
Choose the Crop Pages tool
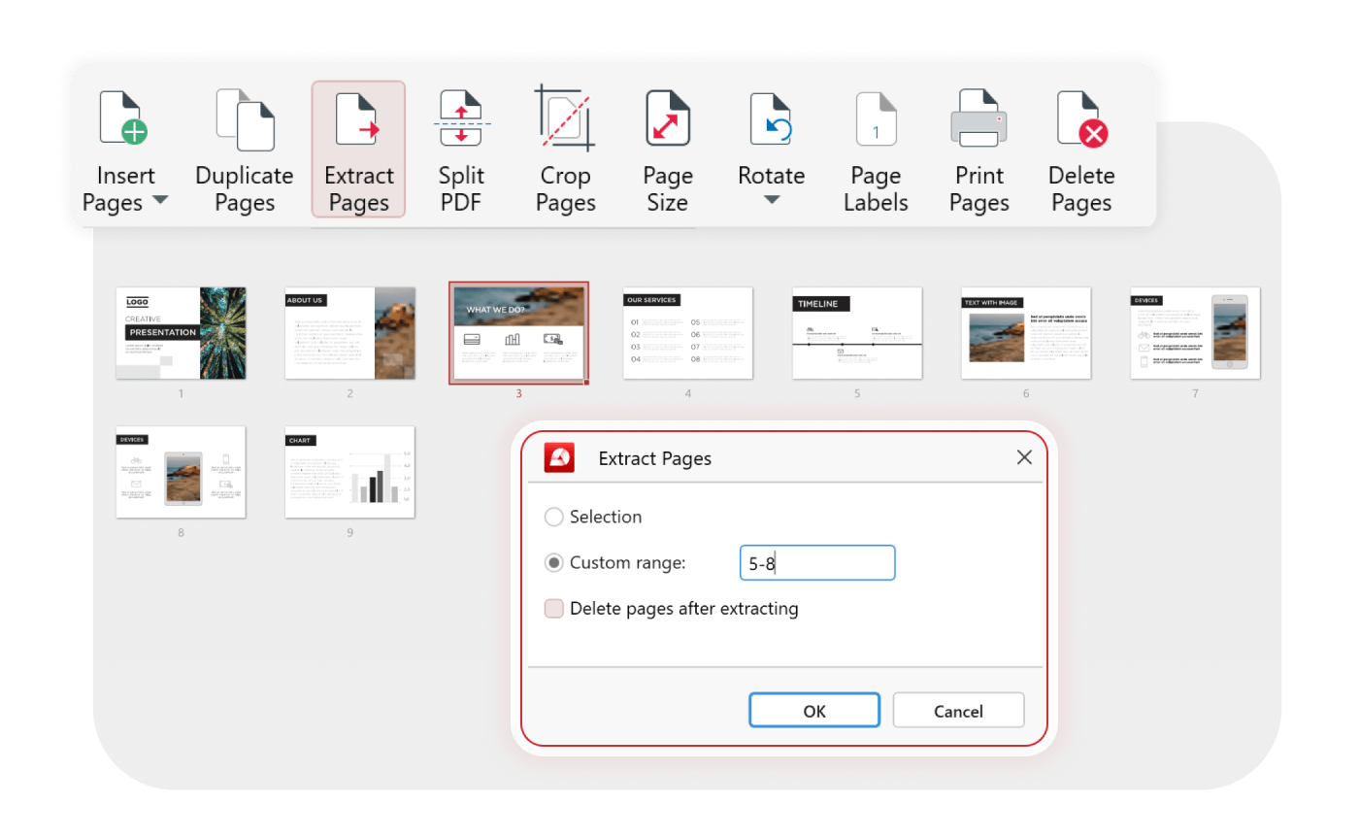[565, 150]
